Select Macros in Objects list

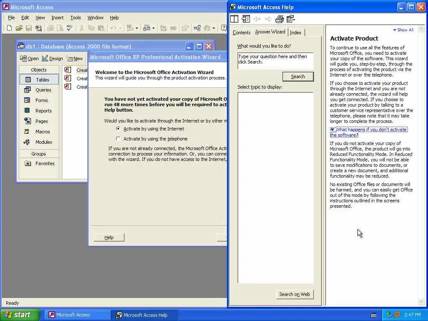tap(39, 131)
